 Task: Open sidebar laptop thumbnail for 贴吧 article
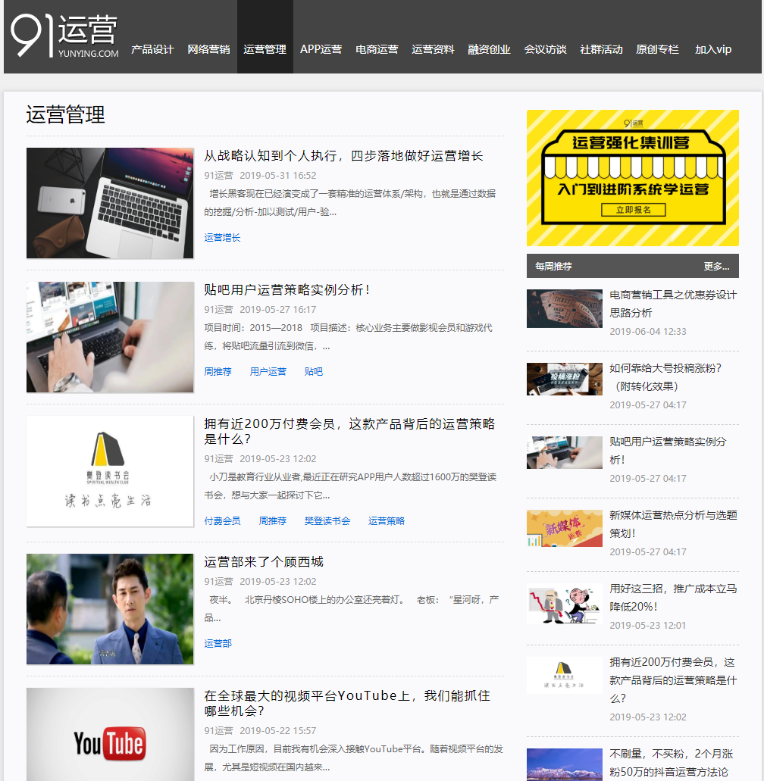(564, 452)
